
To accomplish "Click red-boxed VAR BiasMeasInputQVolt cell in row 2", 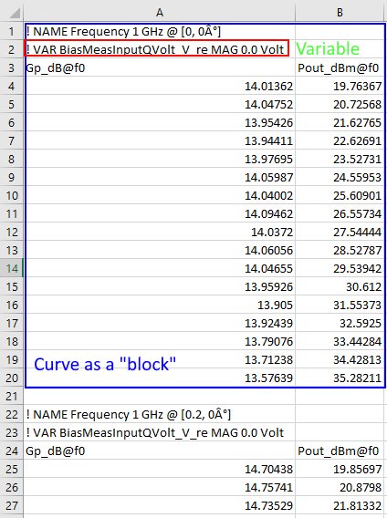I will [157, 48].
